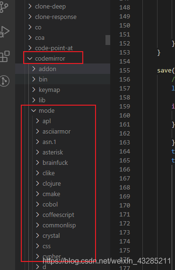Click line number 155 in gutter

click(x=125, y=71)
